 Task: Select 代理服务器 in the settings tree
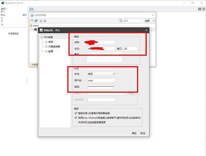55,46
